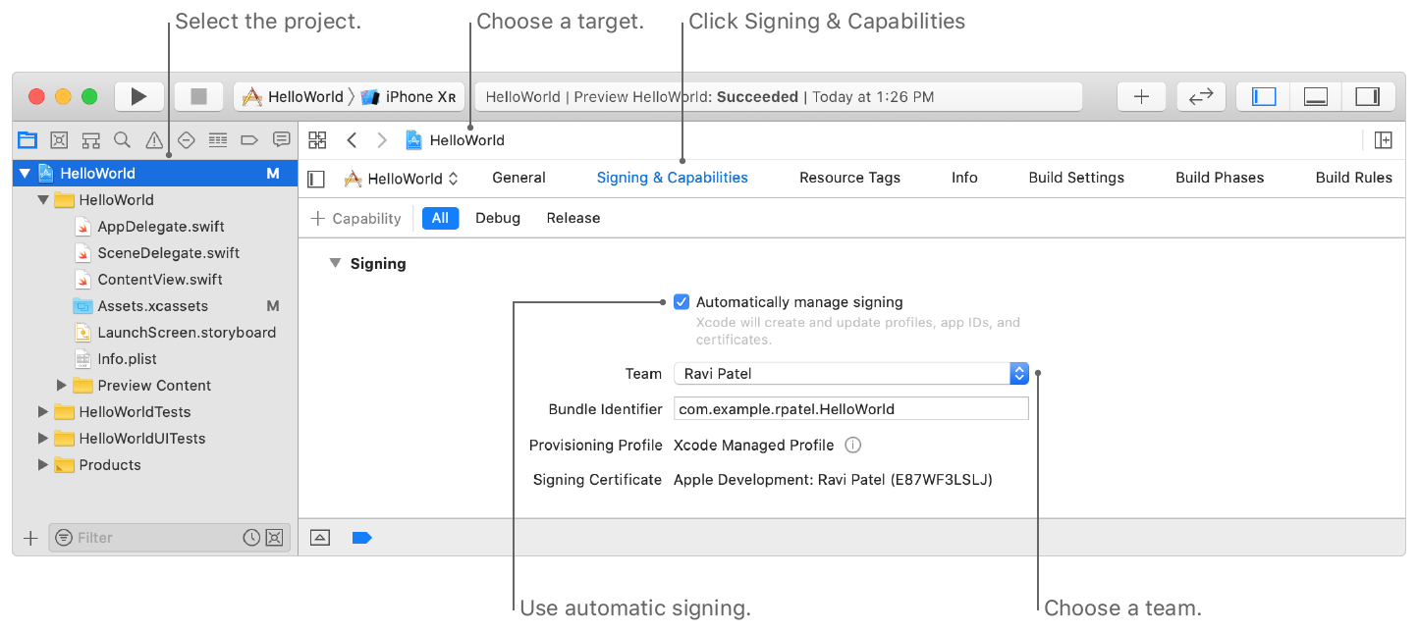Viewport: 1418px width, 632px height.
Task: Expand the HelloWorldTests group
Action: [43, 412]
